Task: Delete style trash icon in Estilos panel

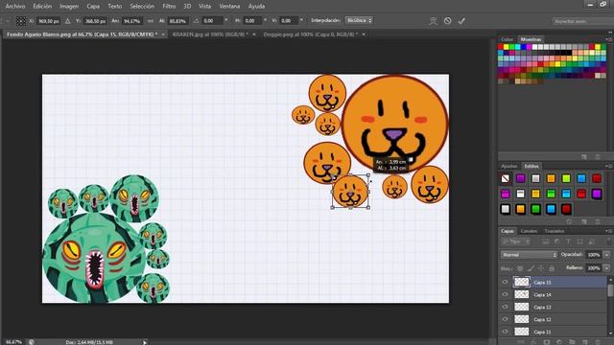Action: point(597,221)
